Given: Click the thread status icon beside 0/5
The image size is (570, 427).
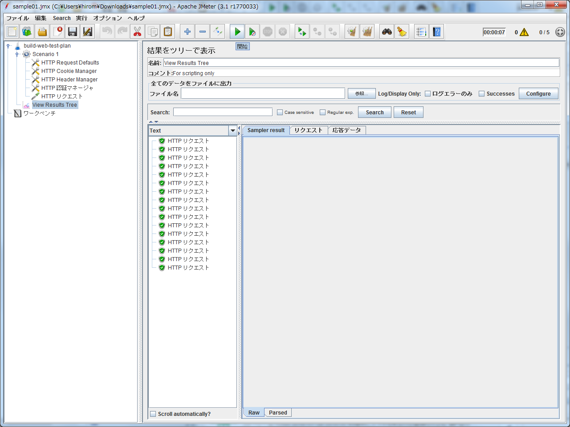Looking at the screenshot, I should pyautogui.click(x=560, y=32).
